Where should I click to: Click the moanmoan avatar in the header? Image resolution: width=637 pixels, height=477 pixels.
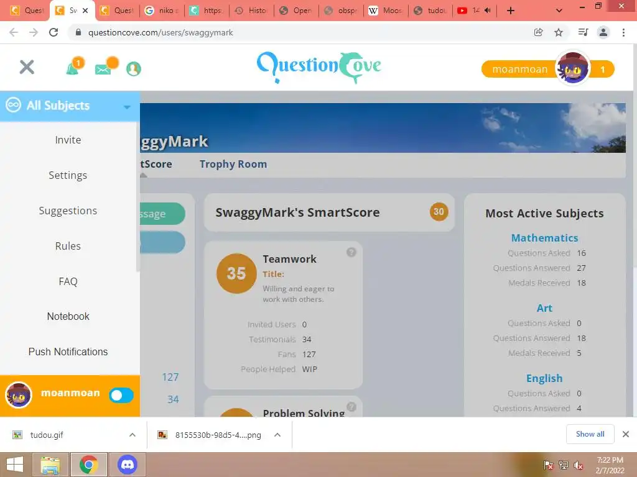pos(572,68)
